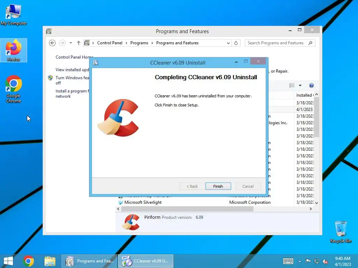The height and width of the screenshot is (268, 358).
Task: Open Action Center flag icon
Action: coord(308,261)
